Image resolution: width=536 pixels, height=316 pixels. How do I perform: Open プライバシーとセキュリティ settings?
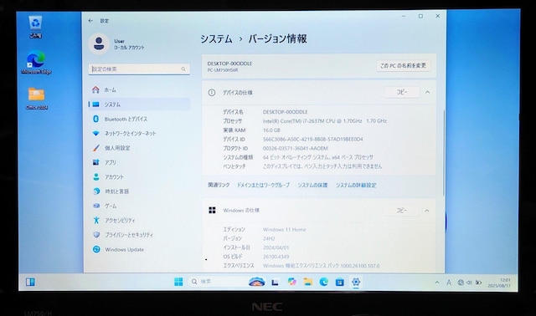pos(139,235)
